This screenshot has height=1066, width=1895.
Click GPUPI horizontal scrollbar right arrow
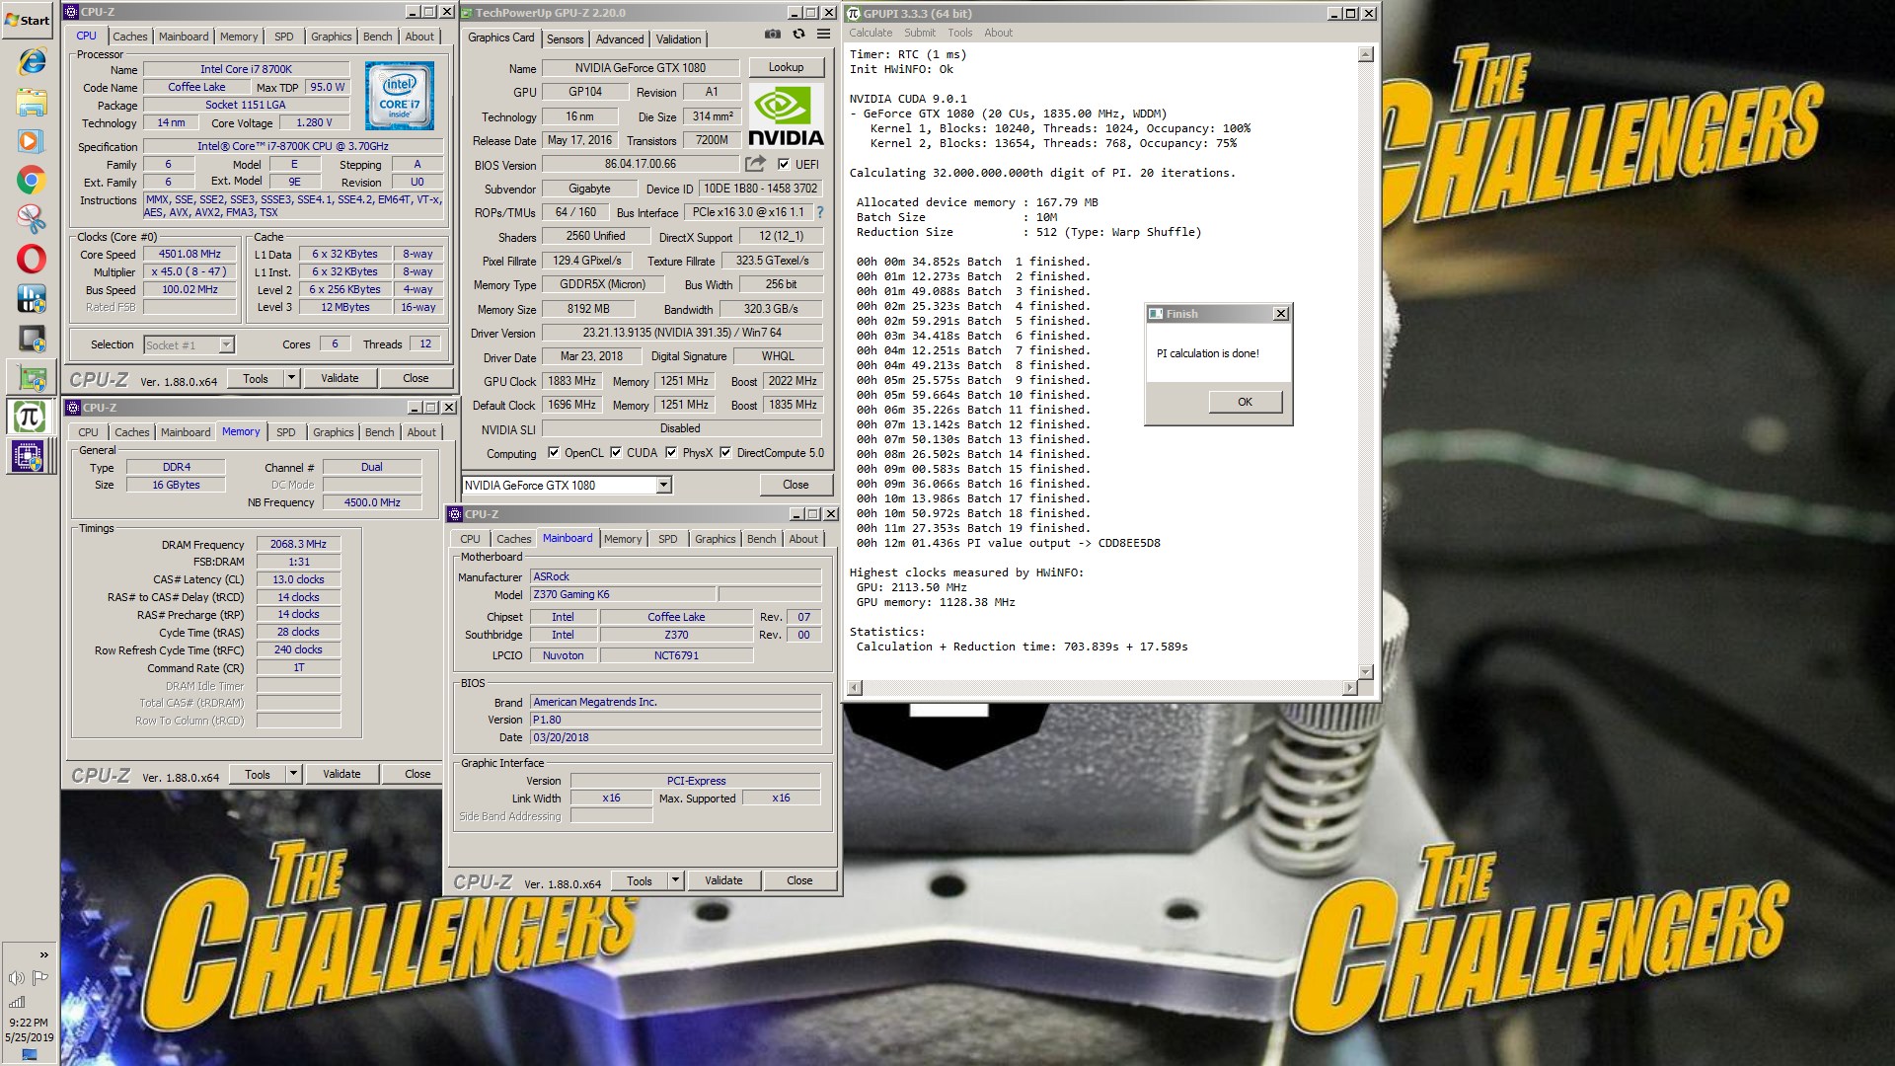pos(1350,687)
